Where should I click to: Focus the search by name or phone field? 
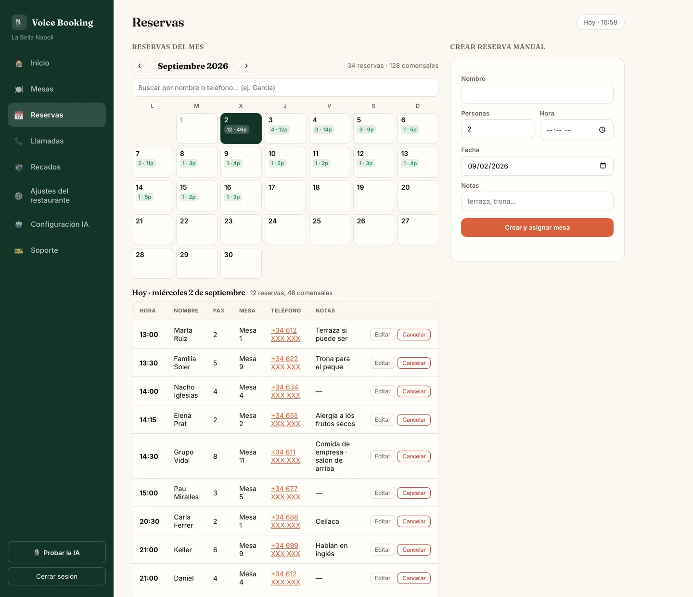click(285, 88)
